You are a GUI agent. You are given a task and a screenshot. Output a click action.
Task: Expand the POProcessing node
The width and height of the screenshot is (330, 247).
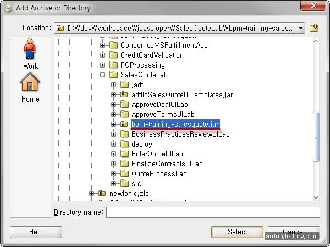102,65
